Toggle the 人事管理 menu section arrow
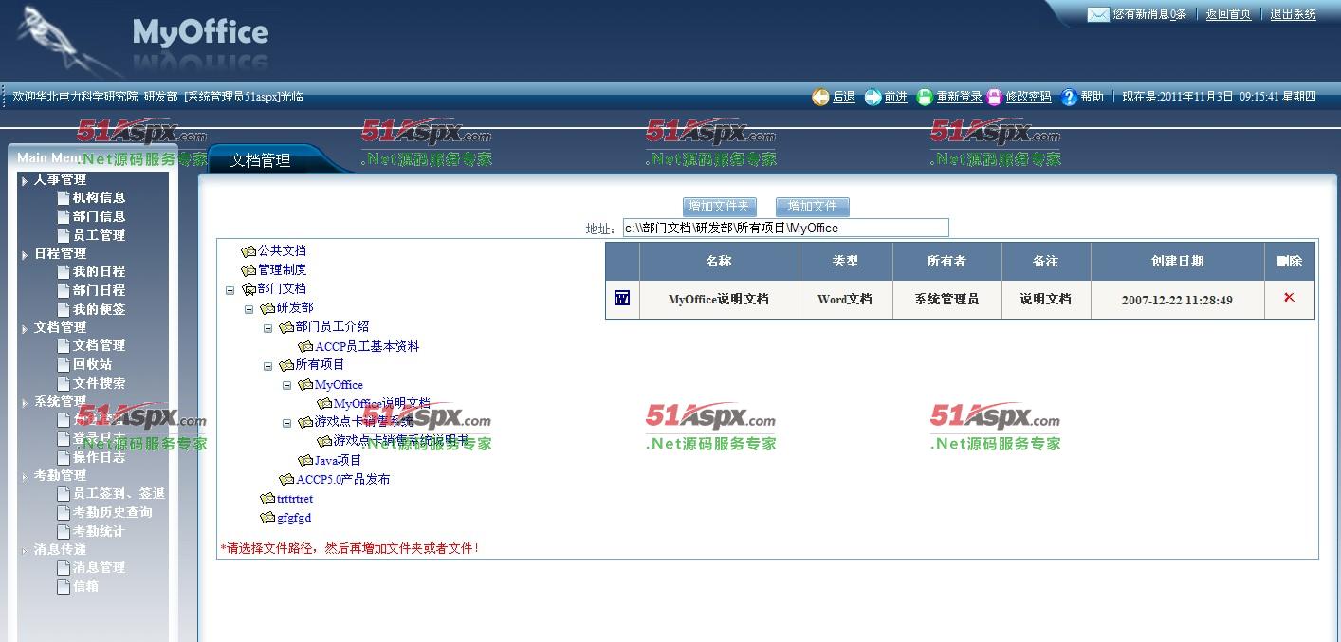 click(x=25, y=180)
